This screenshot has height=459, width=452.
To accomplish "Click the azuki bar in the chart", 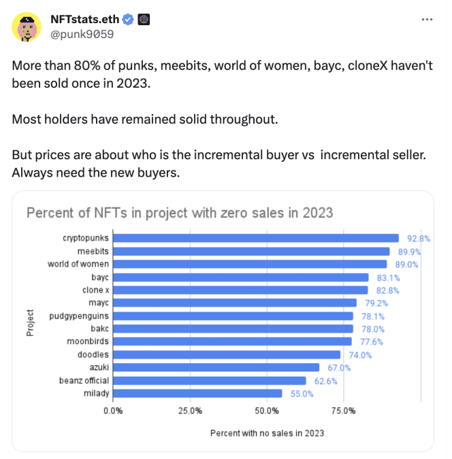I will 216,367.
